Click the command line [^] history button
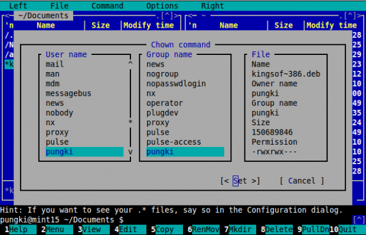 pos(359,220)
